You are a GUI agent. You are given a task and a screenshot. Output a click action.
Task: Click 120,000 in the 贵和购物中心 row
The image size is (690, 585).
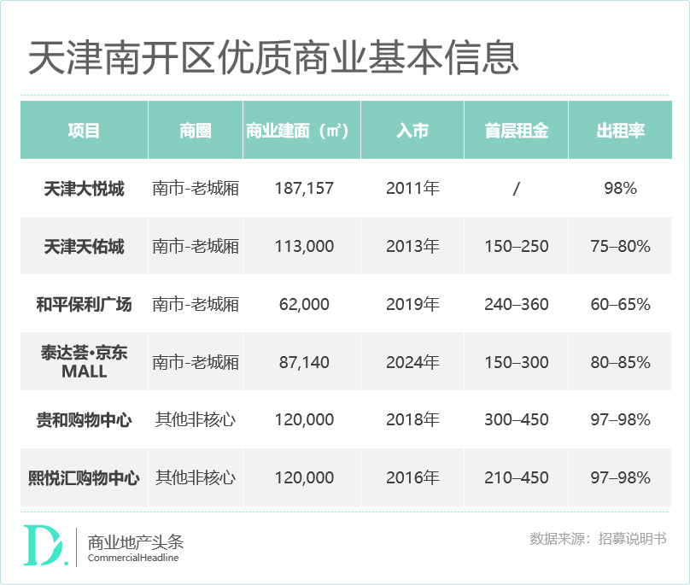(x=304, y=419)
